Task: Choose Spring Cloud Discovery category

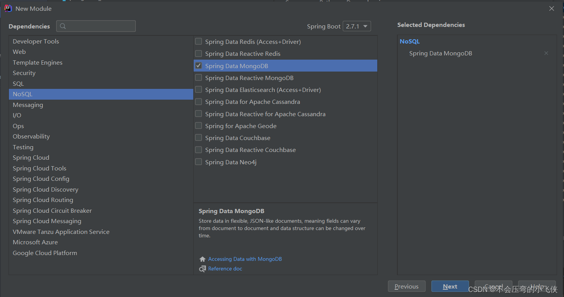Action: 101,189
